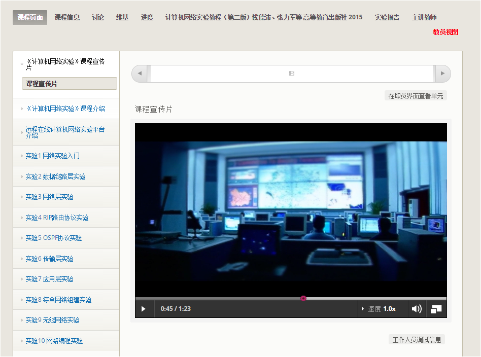The height and width of the screenshot is (357, 481).
Task: Select 课程宣传片 item in sidebar
Action: coord(69,84)
